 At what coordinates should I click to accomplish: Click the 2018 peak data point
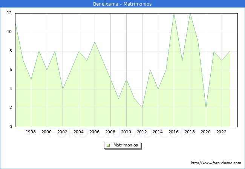click(190, 13)
